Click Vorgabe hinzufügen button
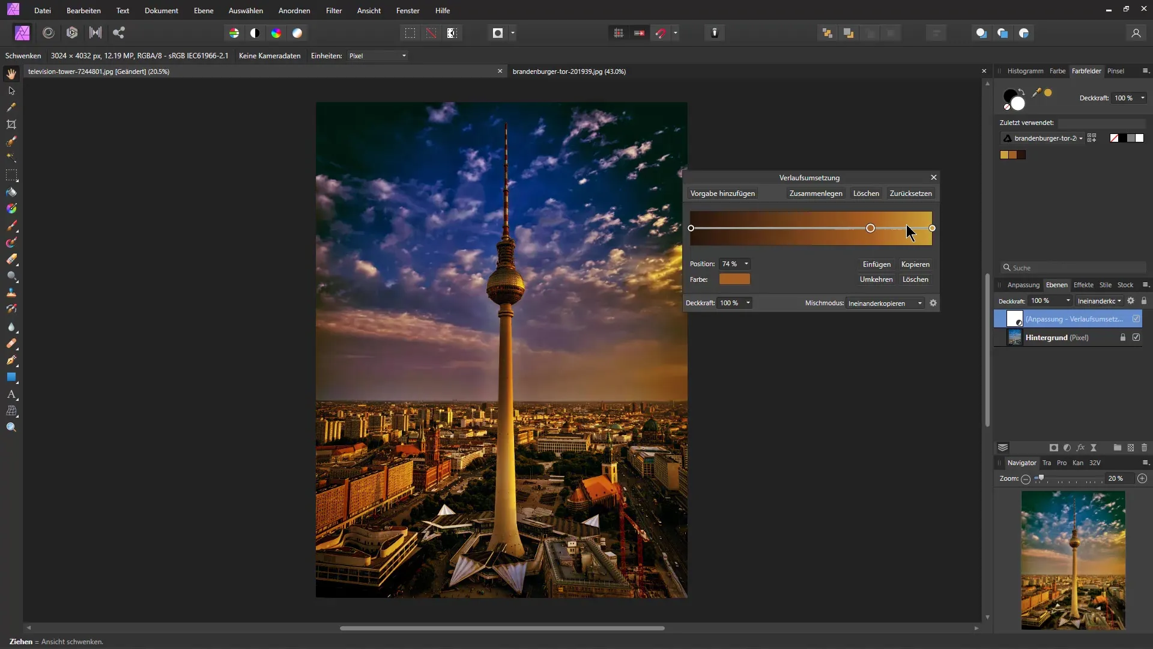This screenshot has height=649, width=1153. [722, 193]
